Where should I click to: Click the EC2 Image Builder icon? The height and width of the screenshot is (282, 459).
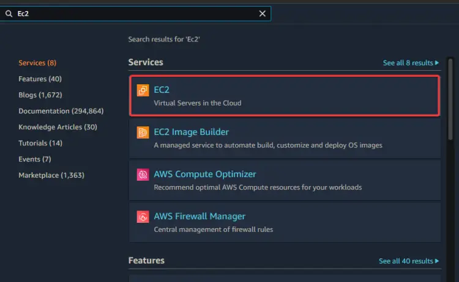click(x=143, y=132)
